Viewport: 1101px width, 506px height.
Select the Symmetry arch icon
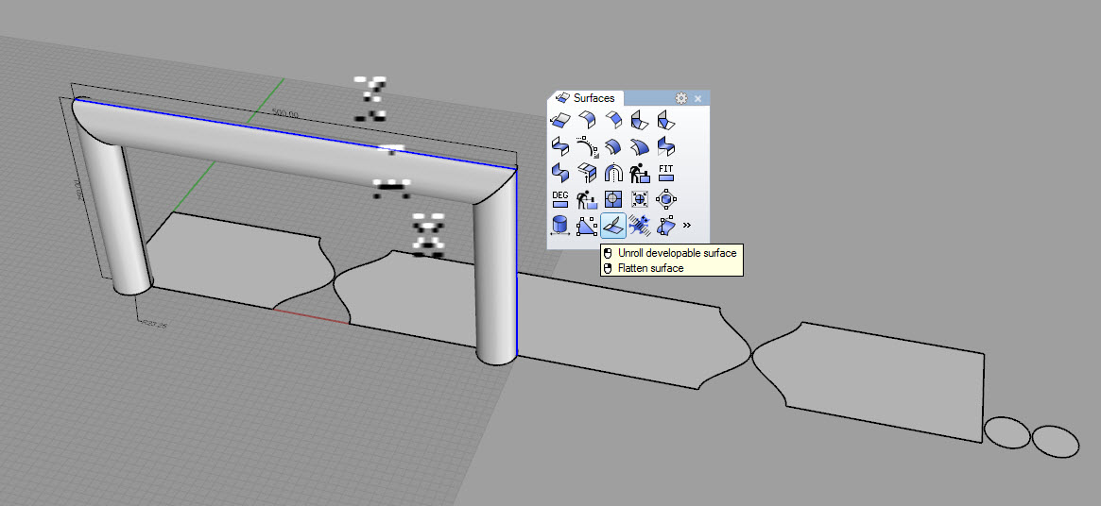pos(613,173)
